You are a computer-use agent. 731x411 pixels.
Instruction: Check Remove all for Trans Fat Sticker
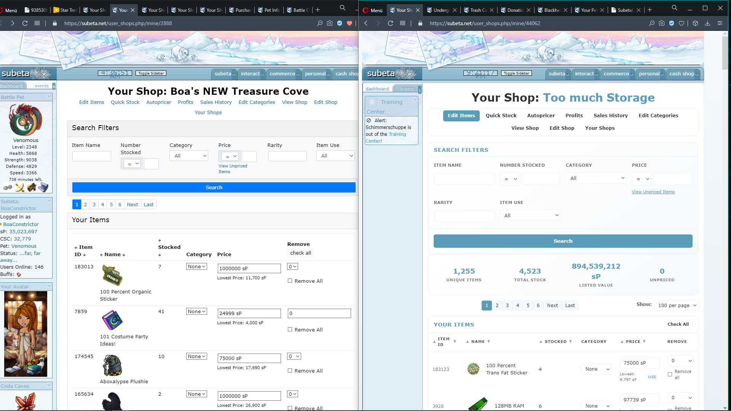[x=670, y=374]
